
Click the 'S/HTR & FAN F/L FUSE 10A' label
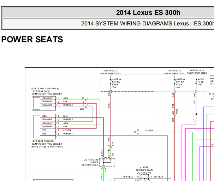coord(117,83)
